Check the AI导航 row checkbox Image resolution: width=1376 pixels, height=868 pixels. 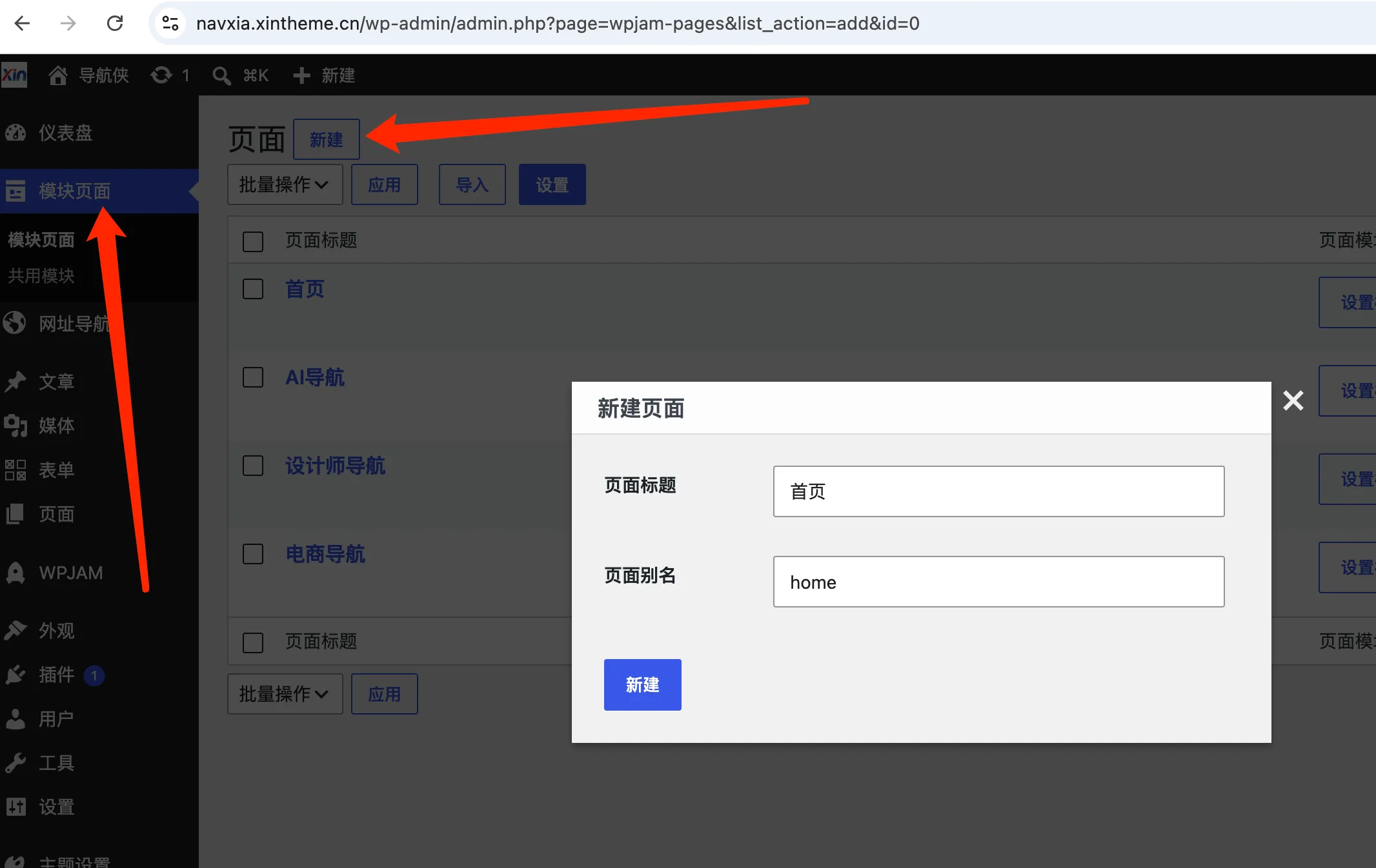tap(253, 377)
